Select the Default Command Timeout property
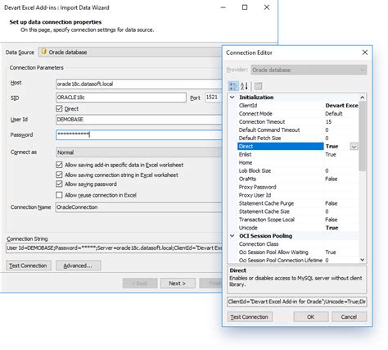 [298, 130]
